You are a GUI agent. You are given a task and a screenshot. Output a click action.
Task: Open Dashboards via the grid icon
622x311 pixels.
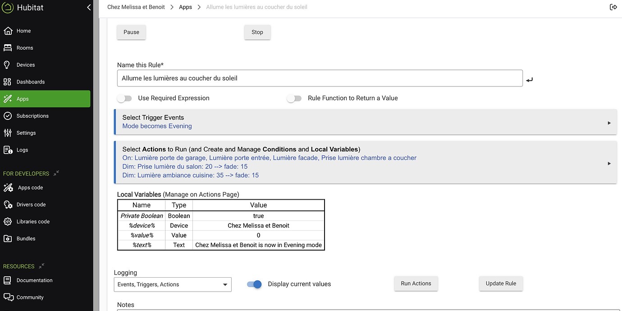(7, 82)
